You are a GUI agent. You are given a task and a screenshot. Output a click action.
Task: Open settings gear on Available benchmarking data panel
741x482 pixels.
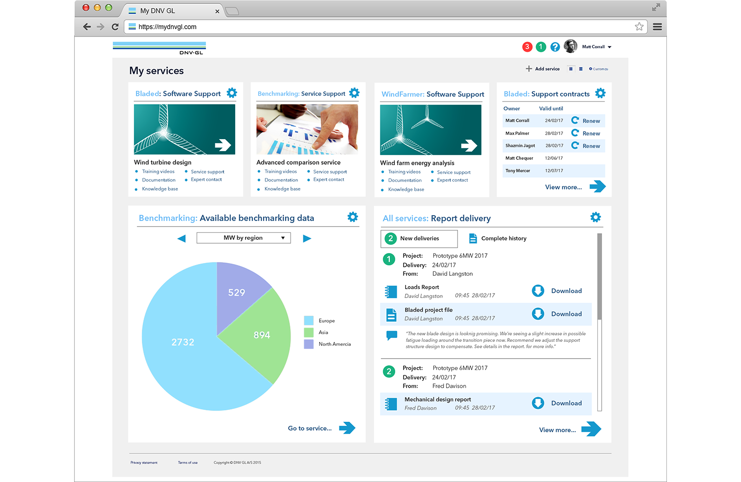[353, 217]
